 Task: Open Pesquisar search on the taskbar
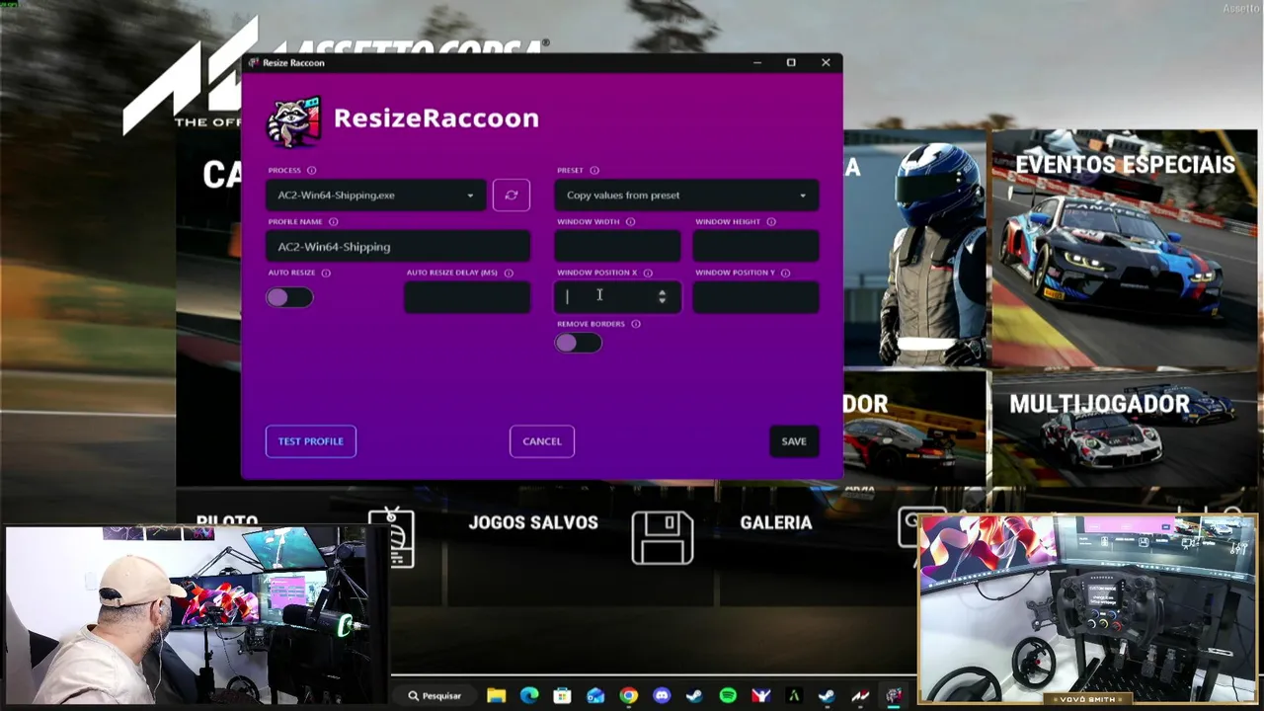pyautogui.click(x=435, y=696)
